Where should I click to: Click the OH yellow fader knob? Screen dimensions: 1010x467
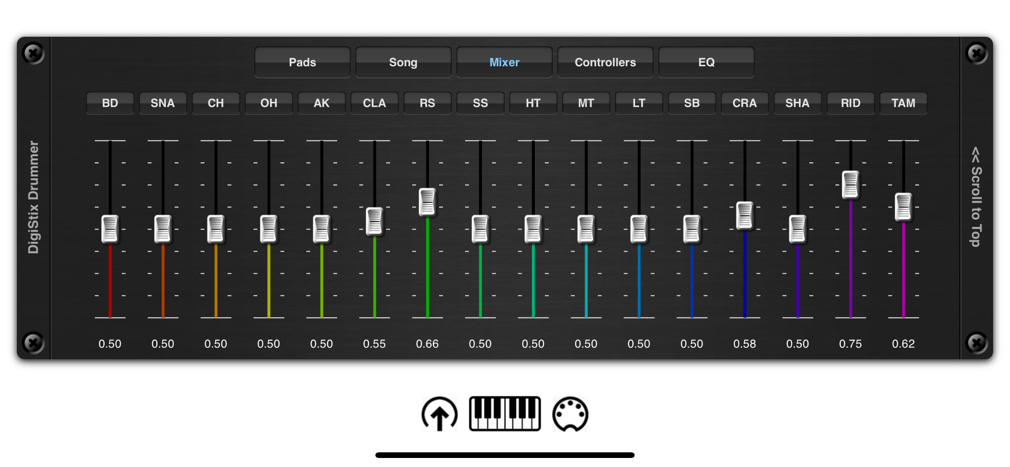pos(269,229)
